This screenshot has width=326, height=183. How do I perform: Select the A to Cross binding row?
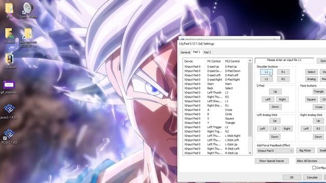click(x=215, y=110)
